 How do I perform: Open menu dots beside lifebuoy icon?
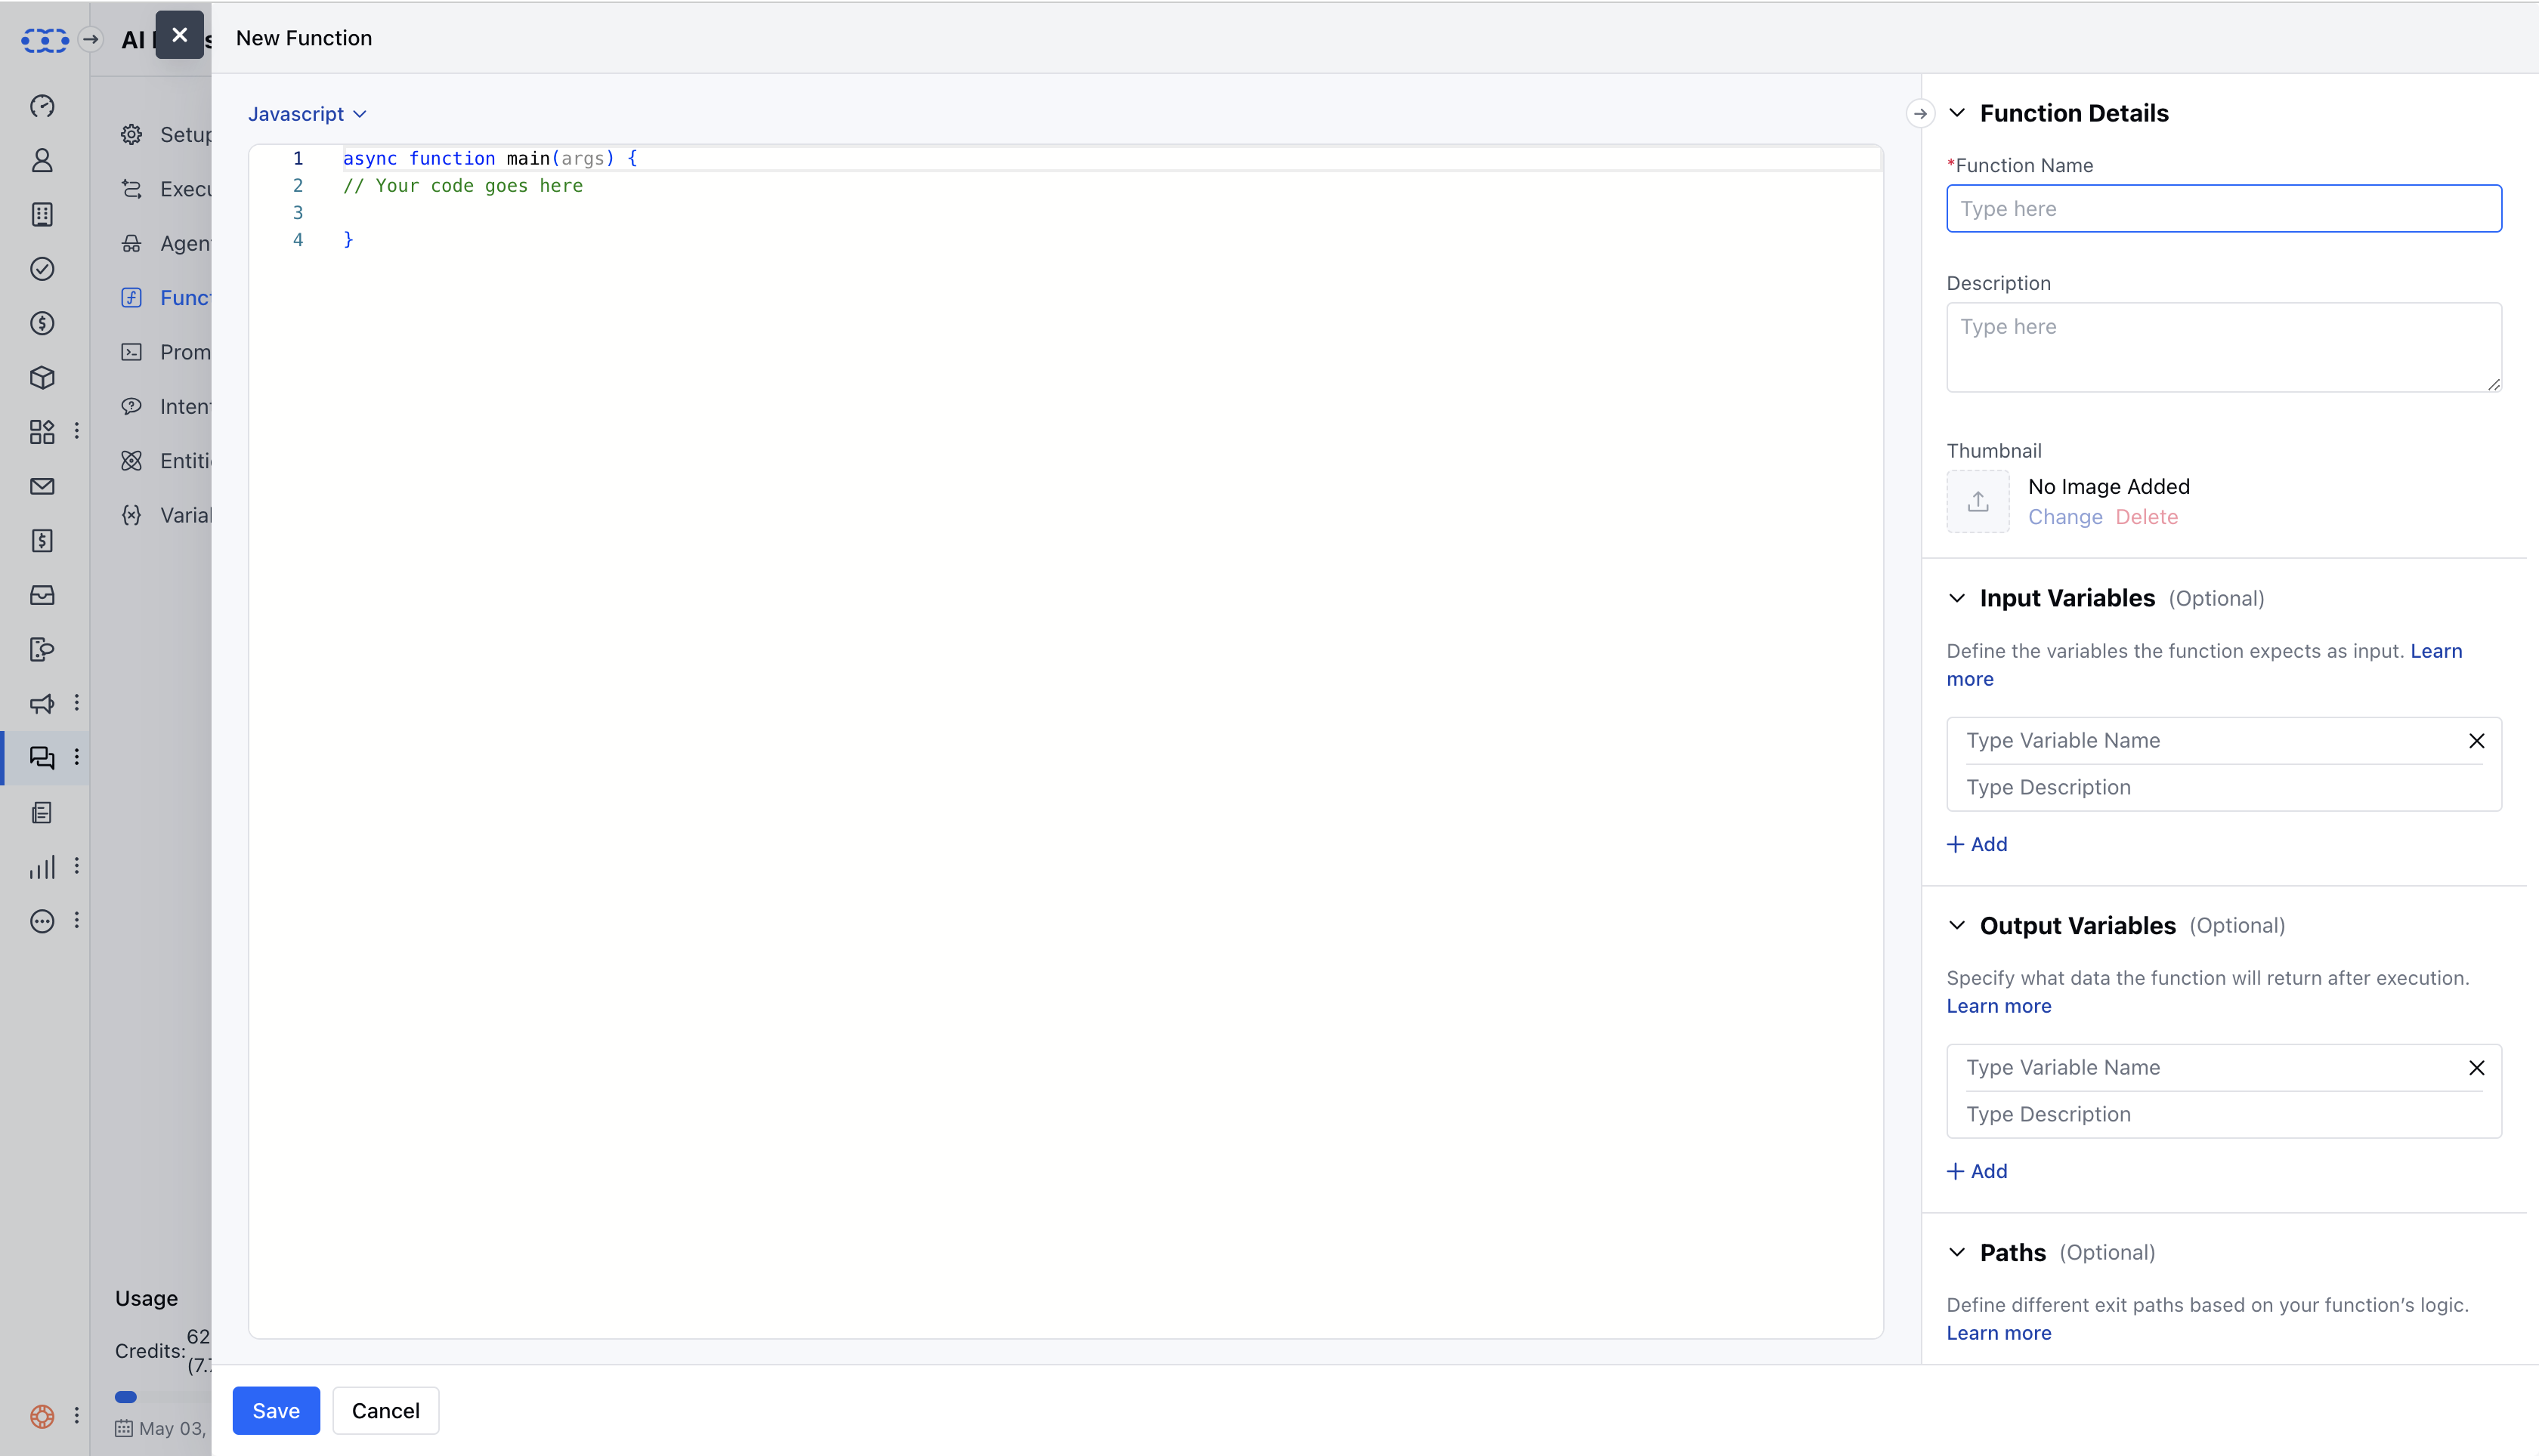tap(77, 1415)
